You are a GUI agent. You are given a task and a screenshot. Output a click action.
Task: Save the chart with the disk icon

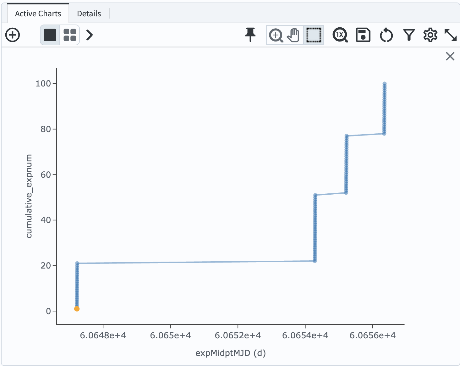tap(363, 35)
